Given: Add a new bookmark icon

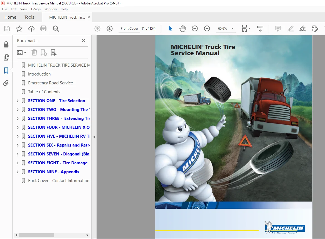Looking at the screenshot, I should click(x=44, y=52).
